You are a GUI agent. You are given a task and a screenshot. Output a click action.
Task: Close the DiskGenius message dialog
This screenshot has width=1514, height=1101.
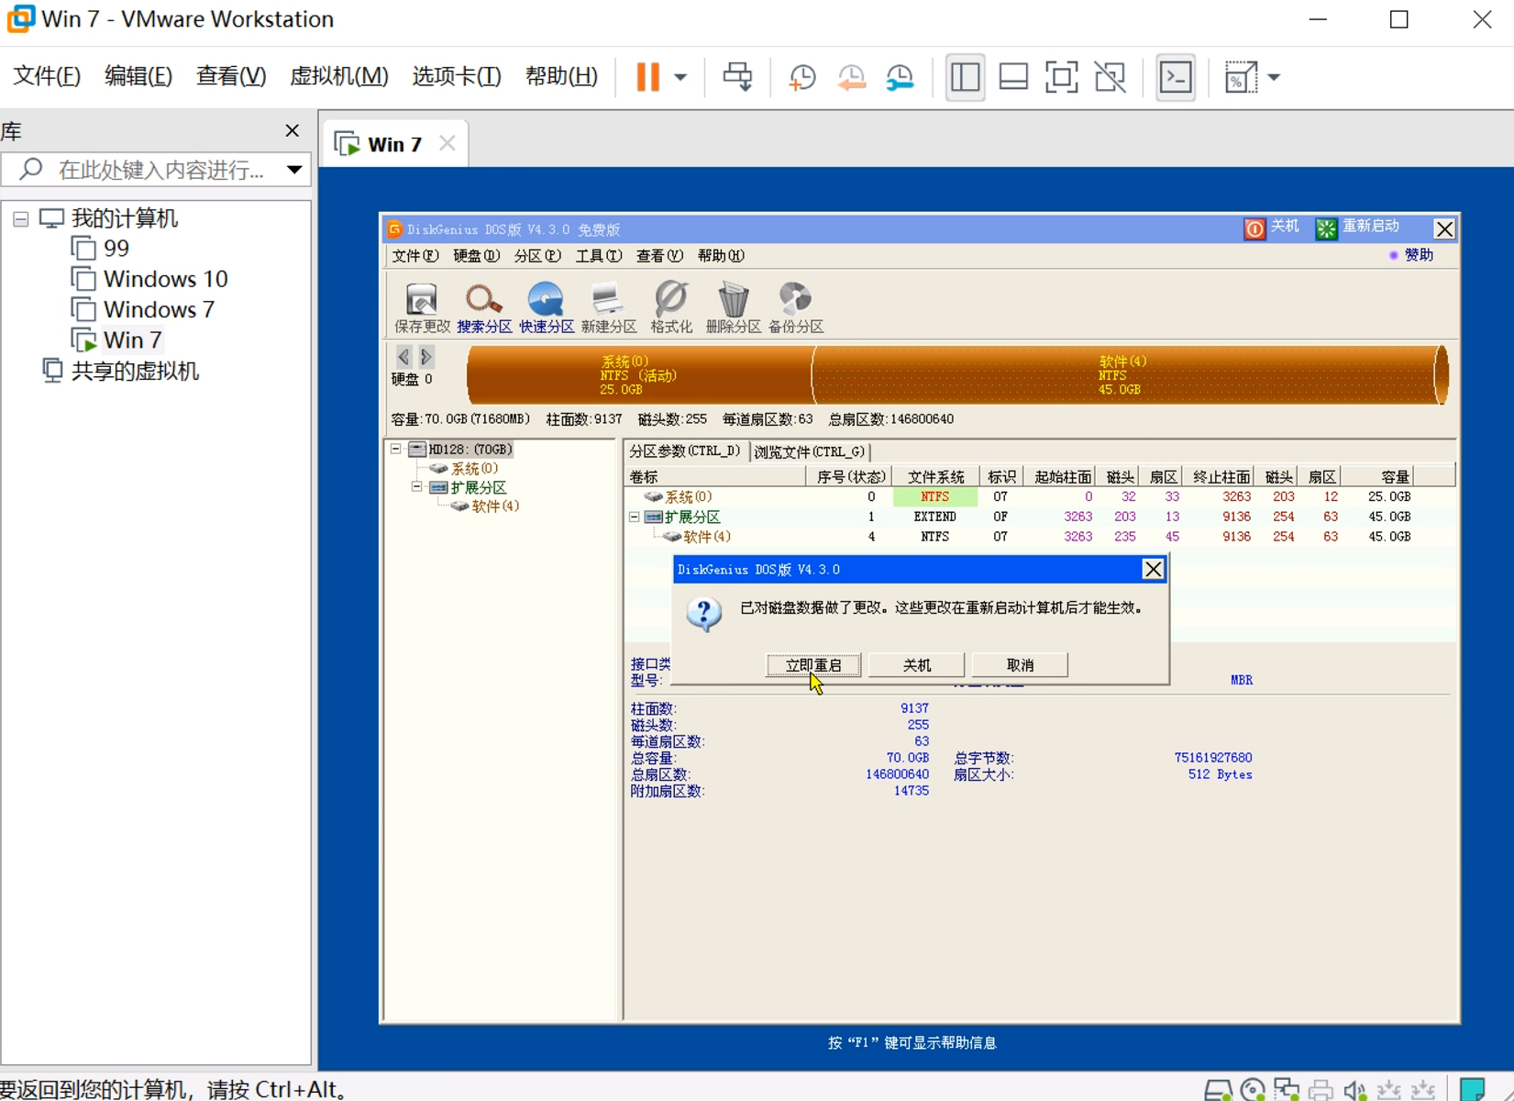[1153, 570]
